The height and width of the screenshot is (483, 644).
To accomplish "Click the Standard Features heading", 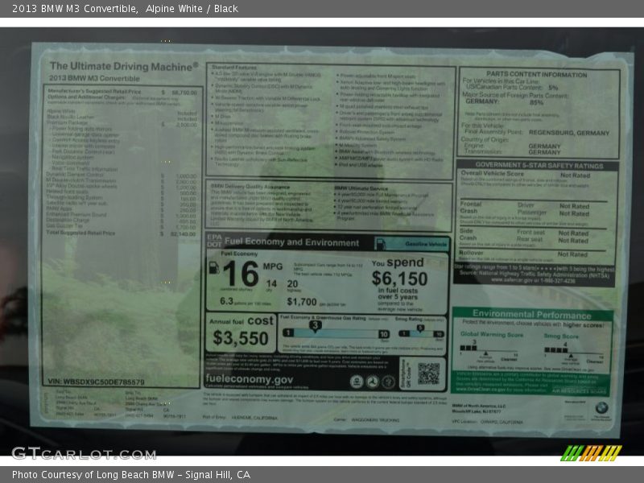I will [x=234, y=67].
